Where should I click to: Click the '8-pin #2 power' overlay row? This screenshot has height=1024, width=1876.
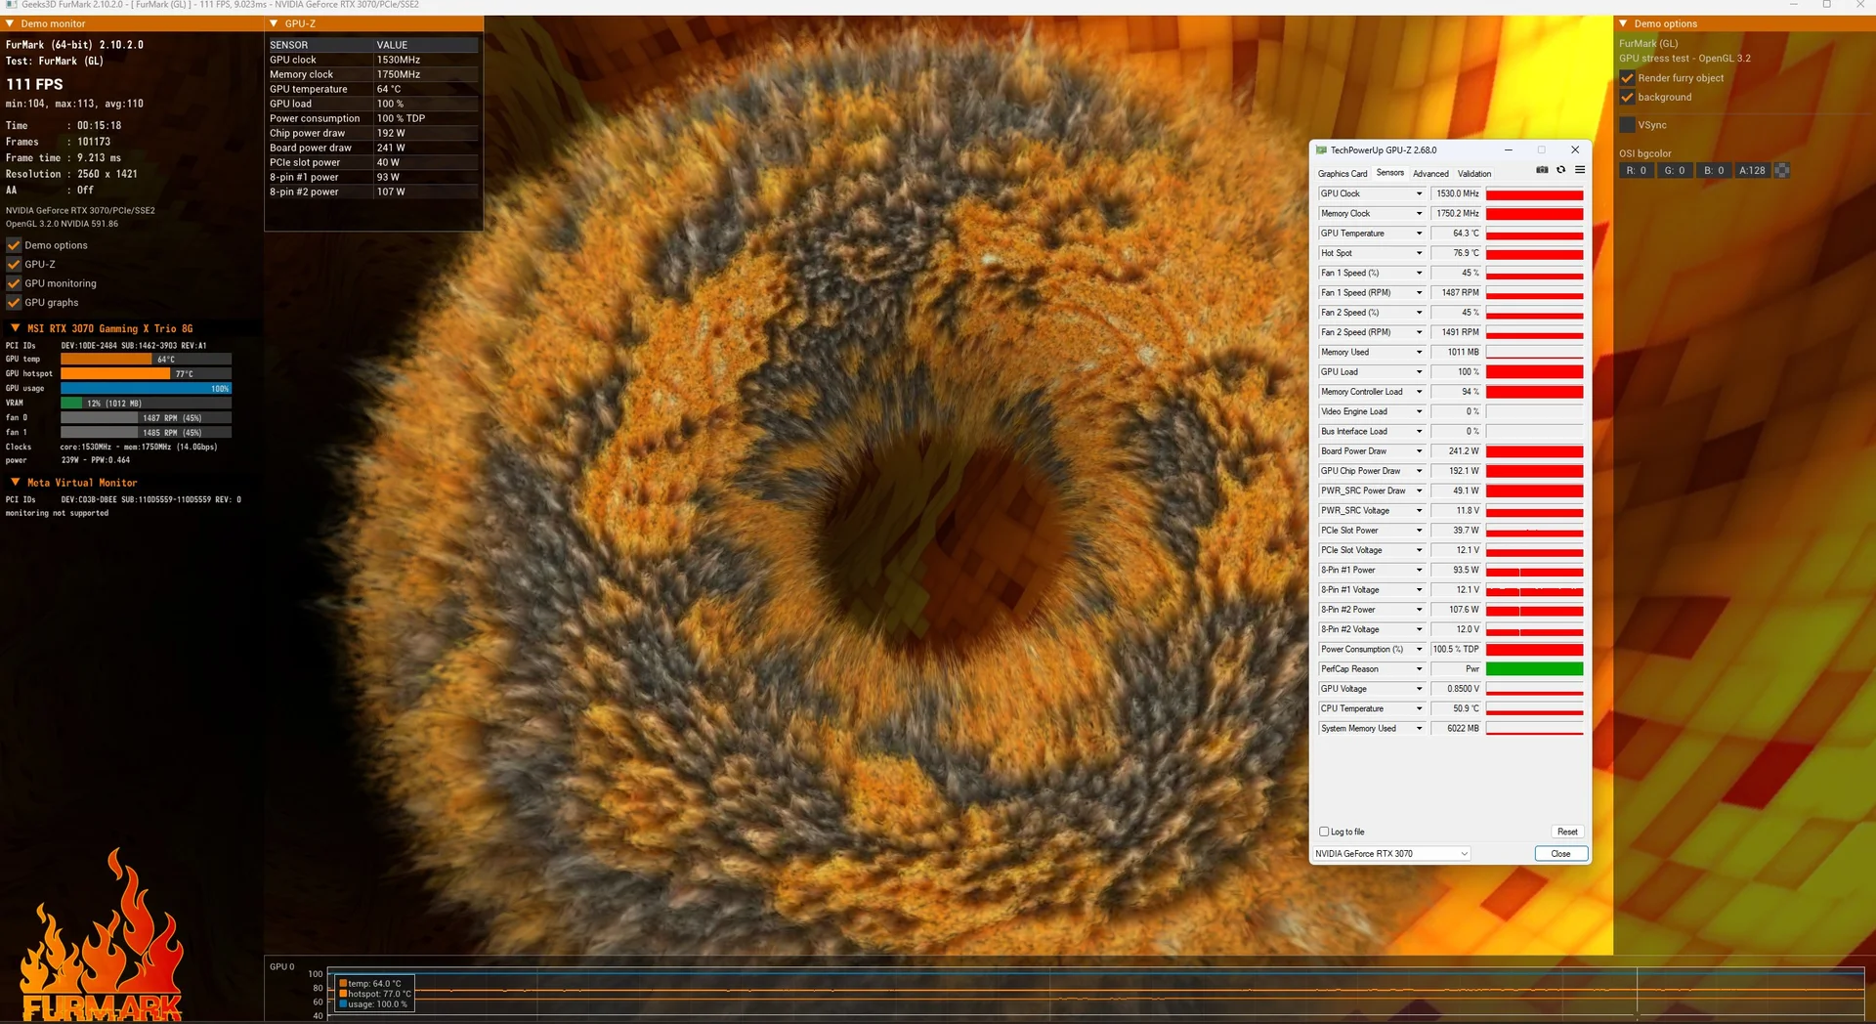tap(373, 192)
